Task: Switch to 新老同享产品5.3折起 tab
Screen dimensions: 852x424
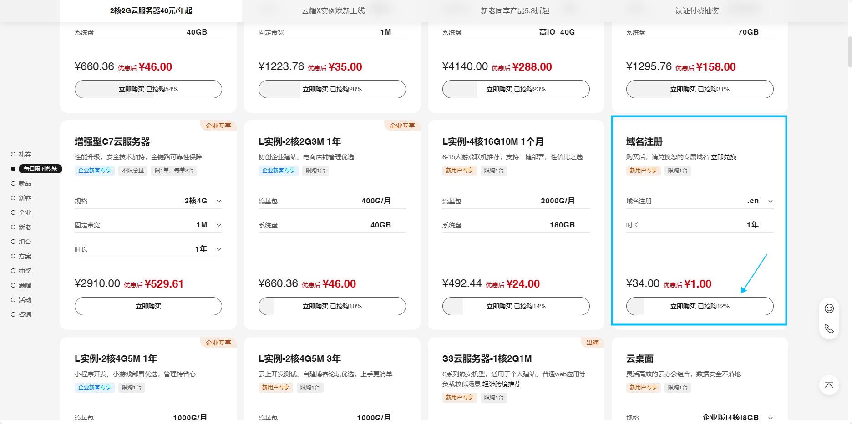Action: pyautogui.click(x=515, y=10)
